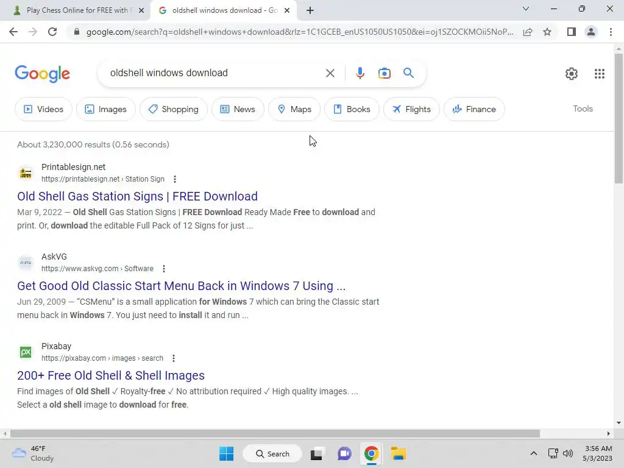
Task: Open Google apps grid
Action: click(600, 74)
